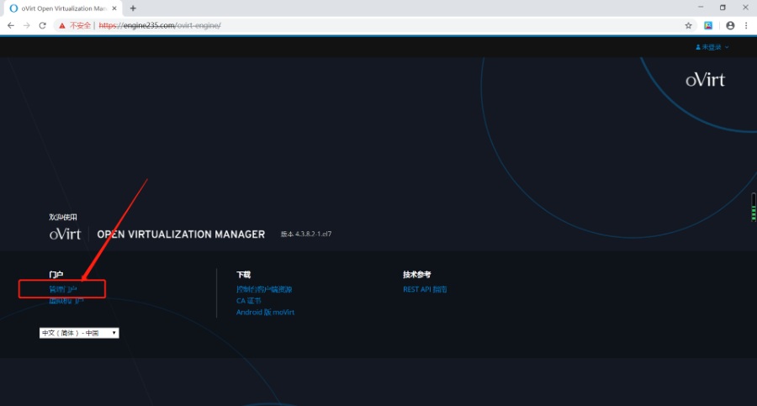Image resolution: width=757 pixels, height=406 pixels.
Task: Click the version text 4.3.8.2-1.el7
Action: pyautogui.click(x=306, y=234)
